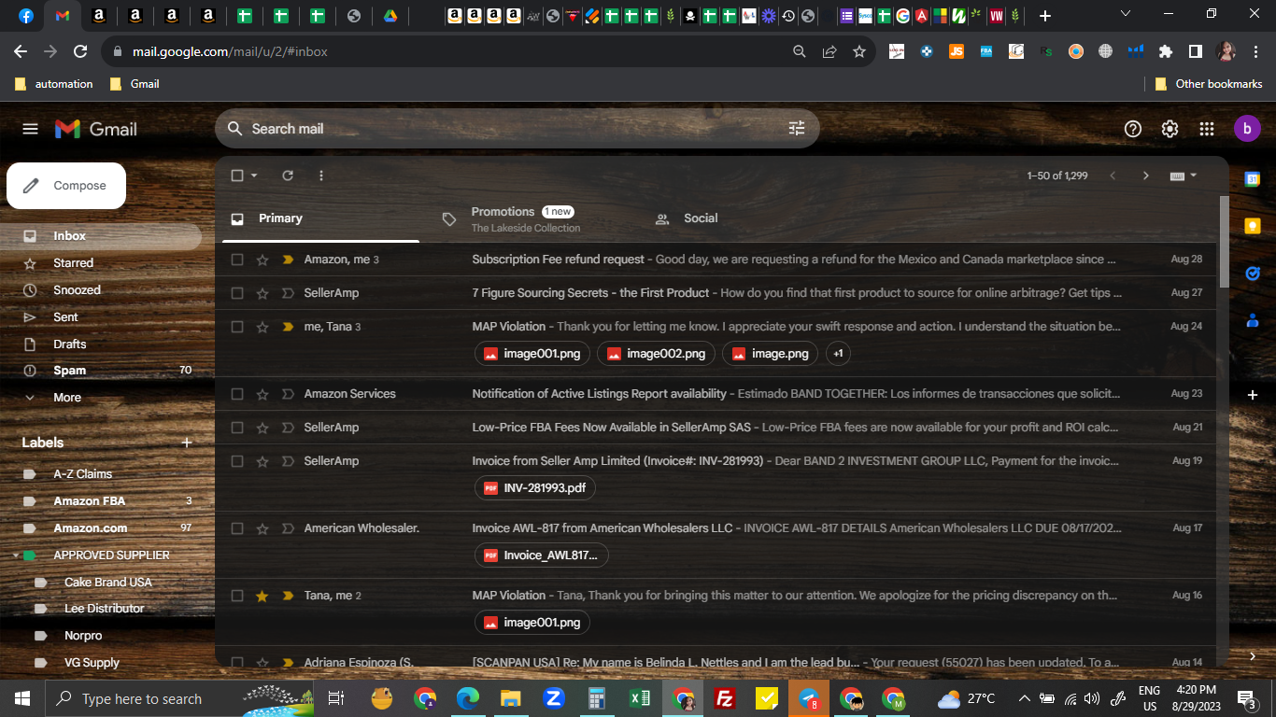Image resolution: width=1276 pixels, height=717 pixels.
Task: Check the American Wholesaler invoice email
Action: click(x=237, y=528)
